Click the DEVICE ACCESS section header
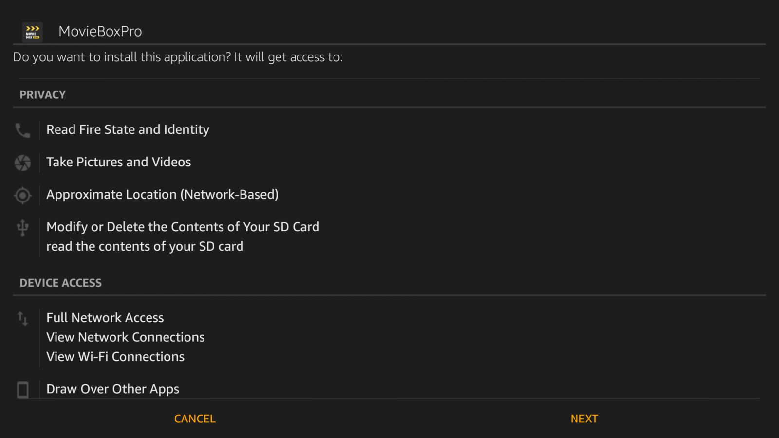The width and height of the screenshot is (779, 438). pyautogui.click(x=60, y=283)
